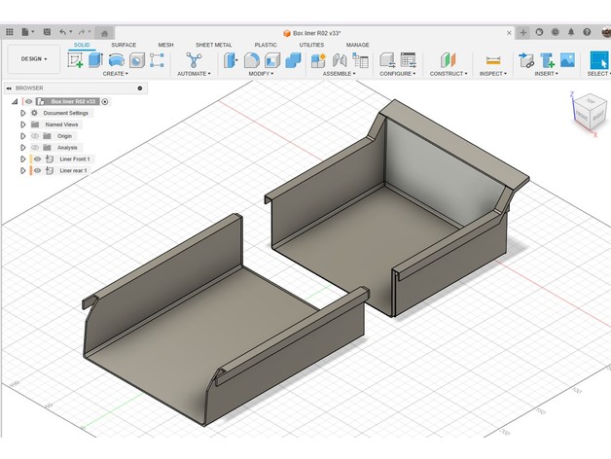
Task: Select the Press Pull tool
Action: 231,60
